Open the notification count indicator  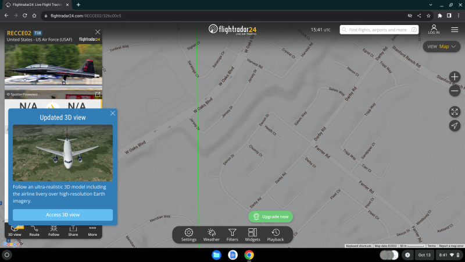pyautogui.click(x=407, y=255)
